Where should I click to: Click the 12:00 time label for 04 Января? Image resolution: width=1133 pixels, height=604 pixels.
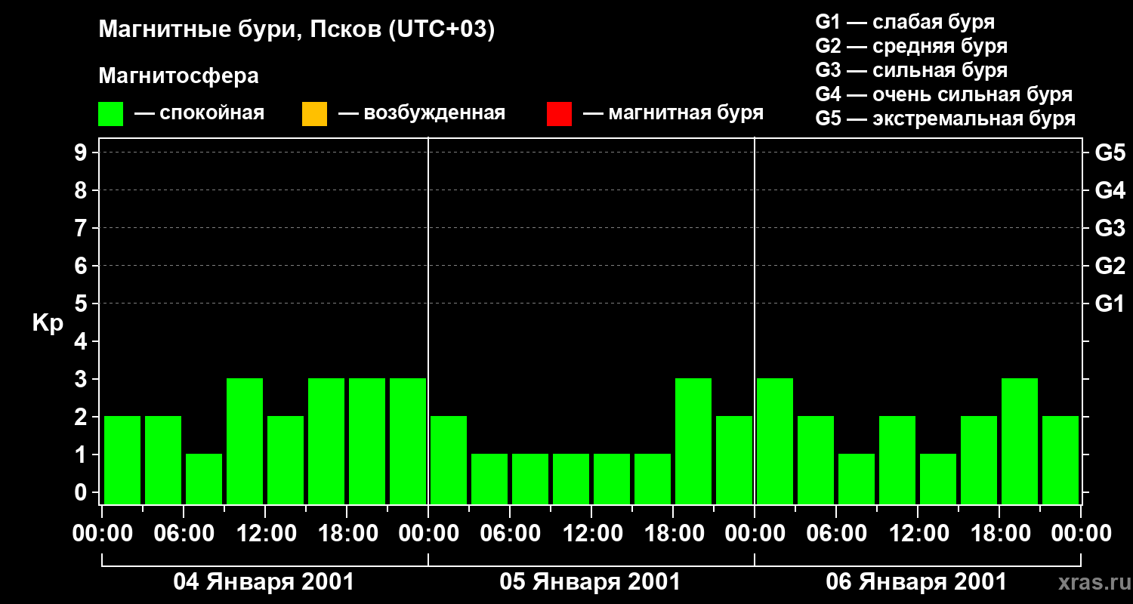click(265, 534)
